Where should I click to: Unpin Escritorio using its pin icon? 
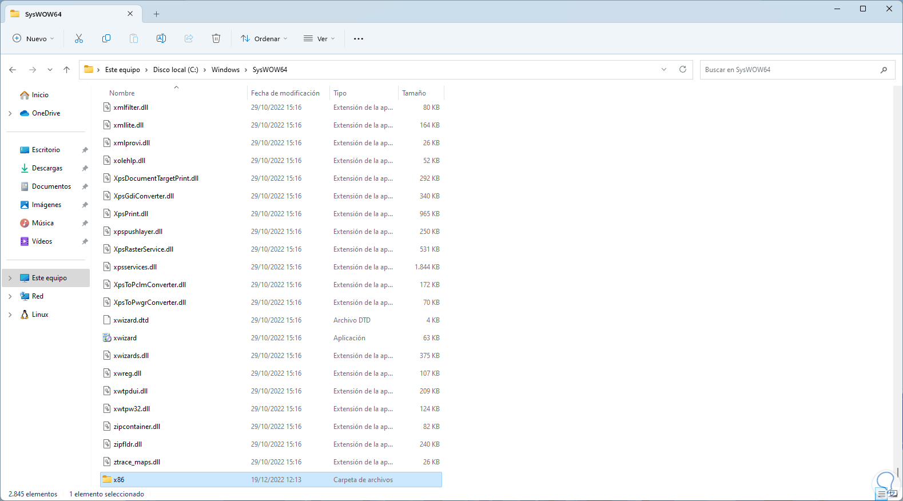click(85, 150)
